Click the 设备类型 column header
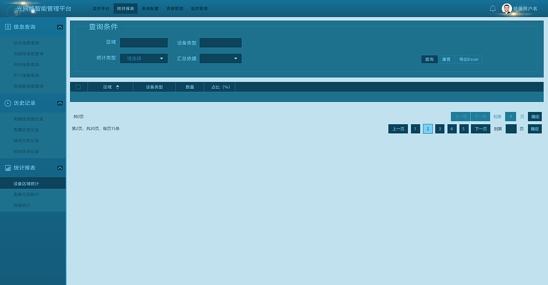 click(x=155, y=87)
